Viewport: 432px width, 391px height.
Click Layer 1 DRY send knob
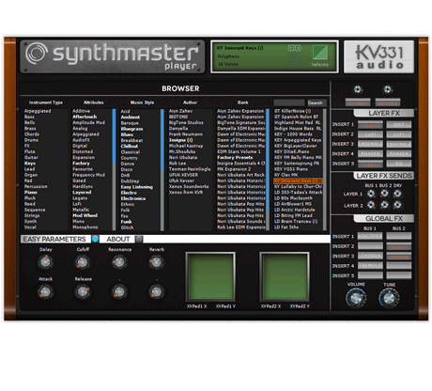397,194
